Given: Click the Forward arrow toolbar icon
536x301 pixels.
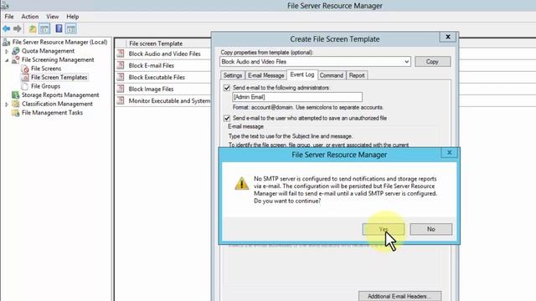Looking at the screenshot, I should click(18, 28).
